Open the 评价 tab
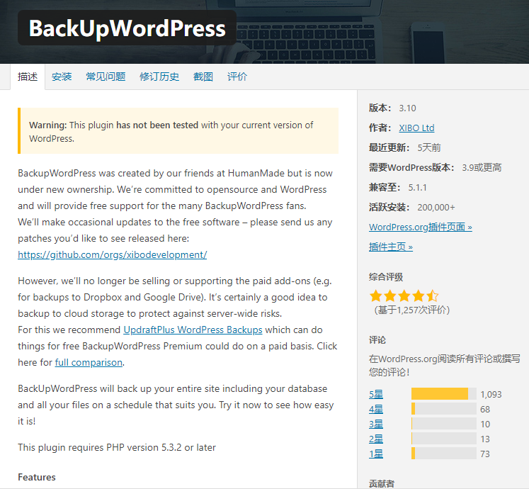Image resolution: width=529 pixels, height=489 pixels. coord(237,77)
